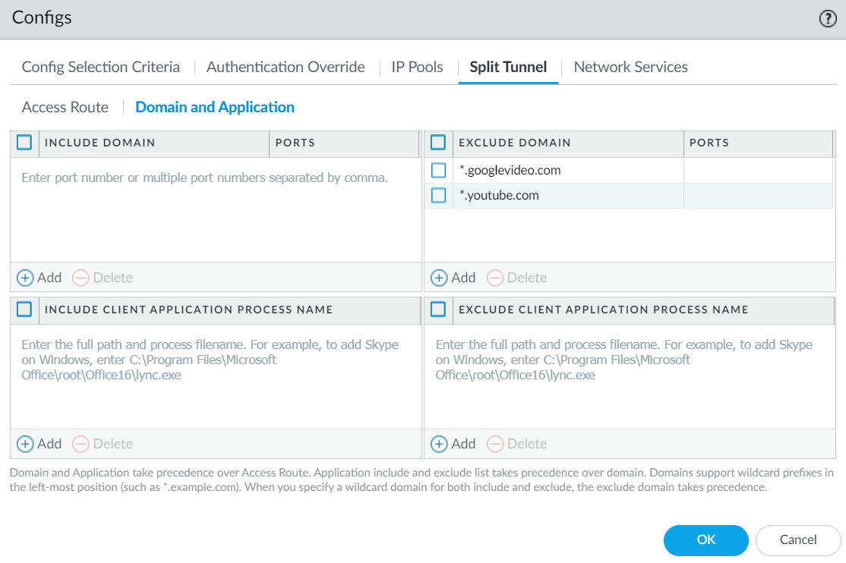Click the Cancel button
846x563 pixels.
tap(798, 540)
